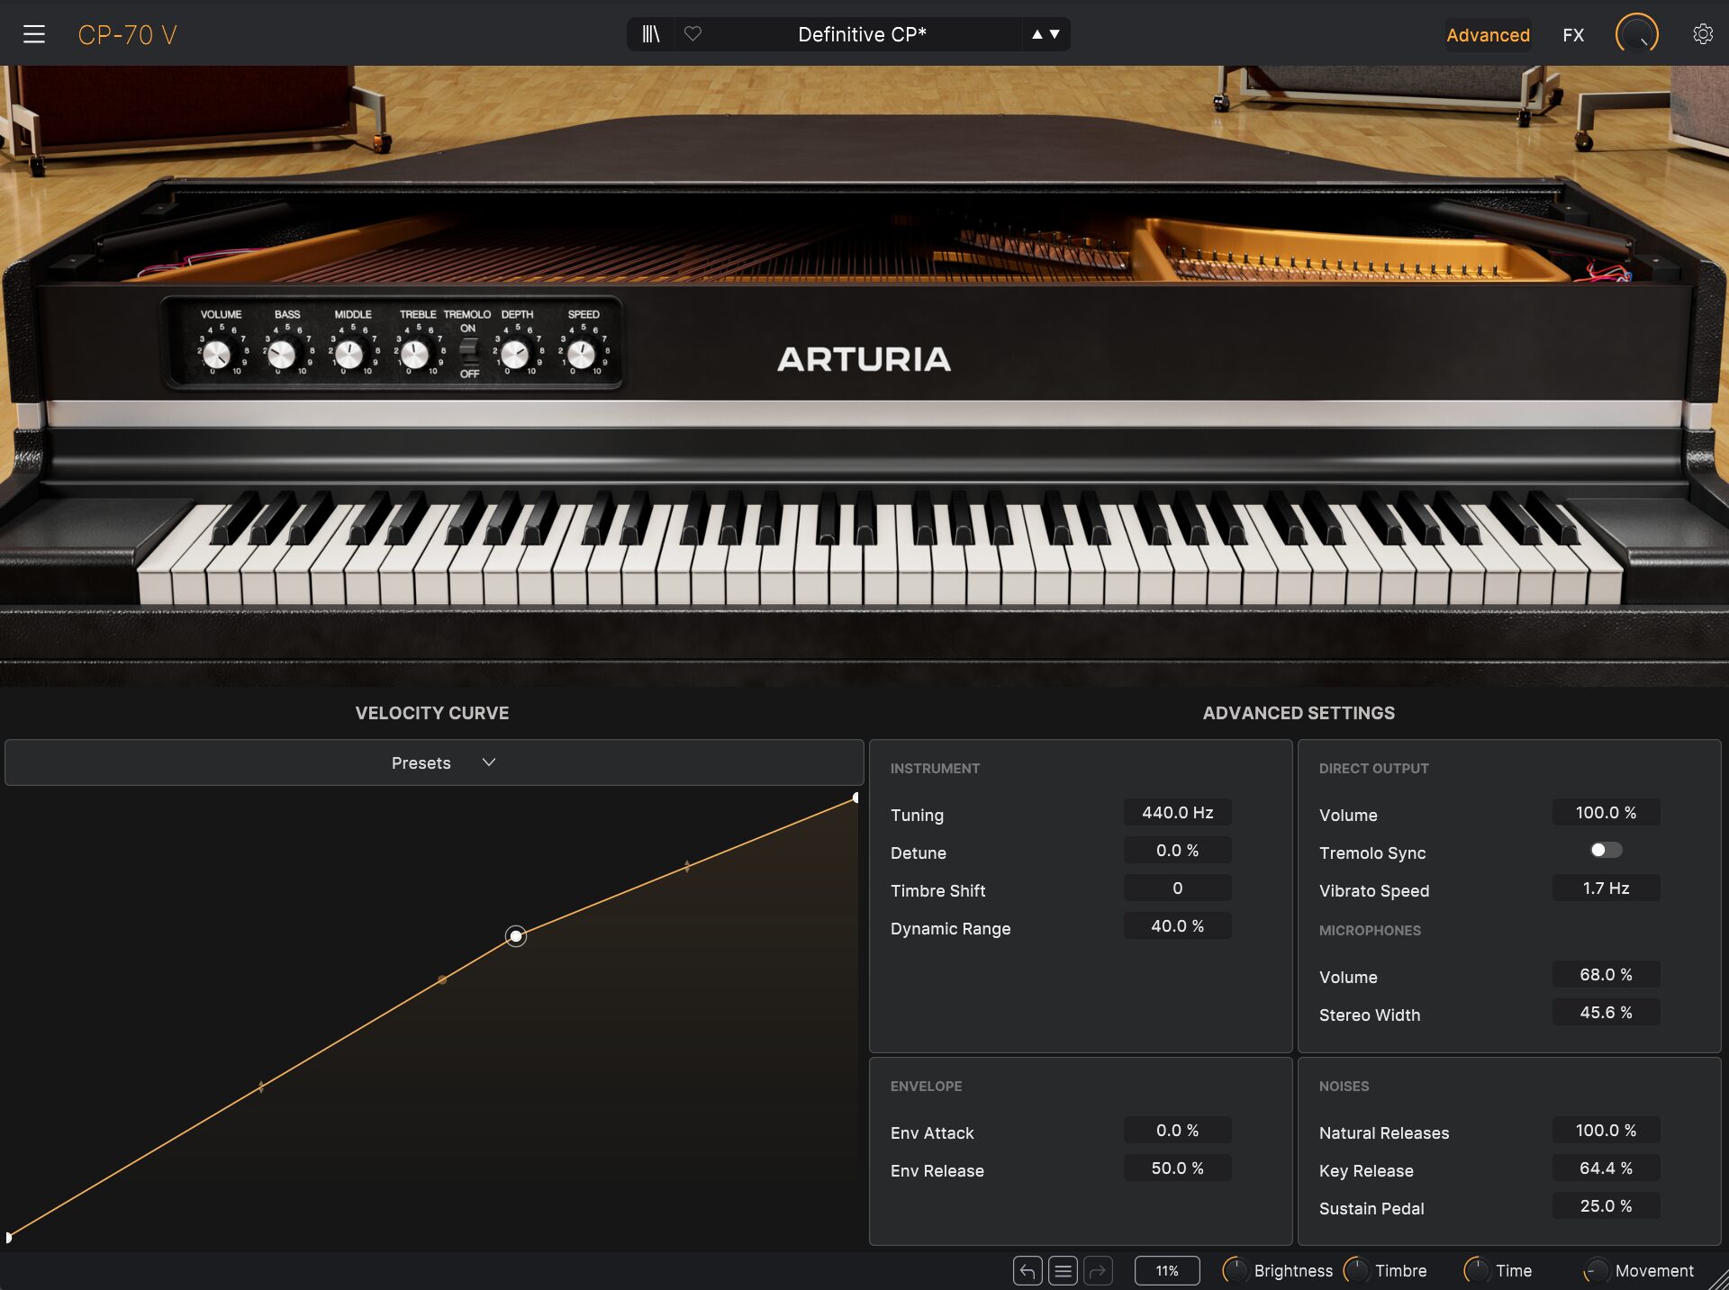
Task: Toggle the Tremolo Sync switch
Action: 1606,850
